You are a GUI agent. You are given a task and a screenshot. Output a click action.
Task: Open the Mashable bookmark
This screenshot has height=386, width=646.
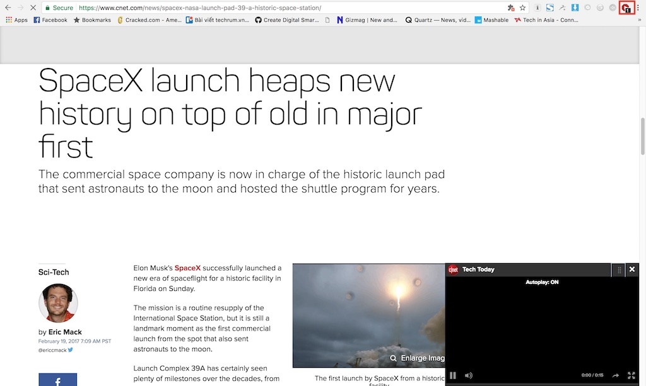coord(491,20)
